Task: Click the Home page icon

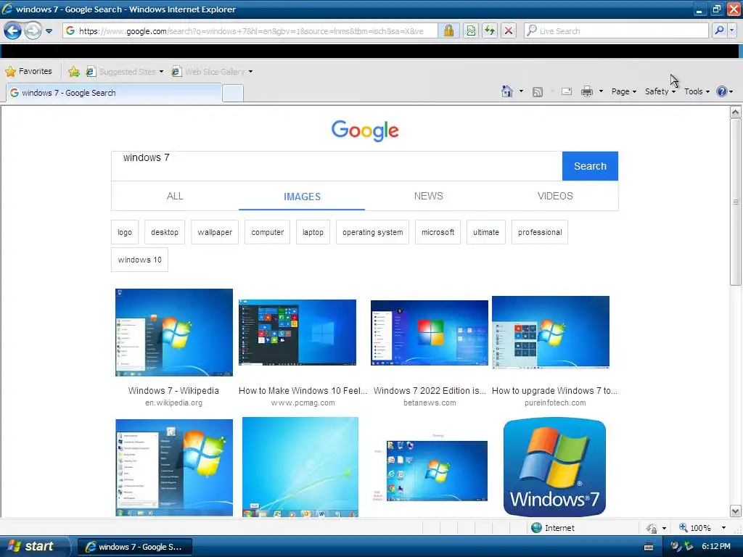Action: (507, 91)
